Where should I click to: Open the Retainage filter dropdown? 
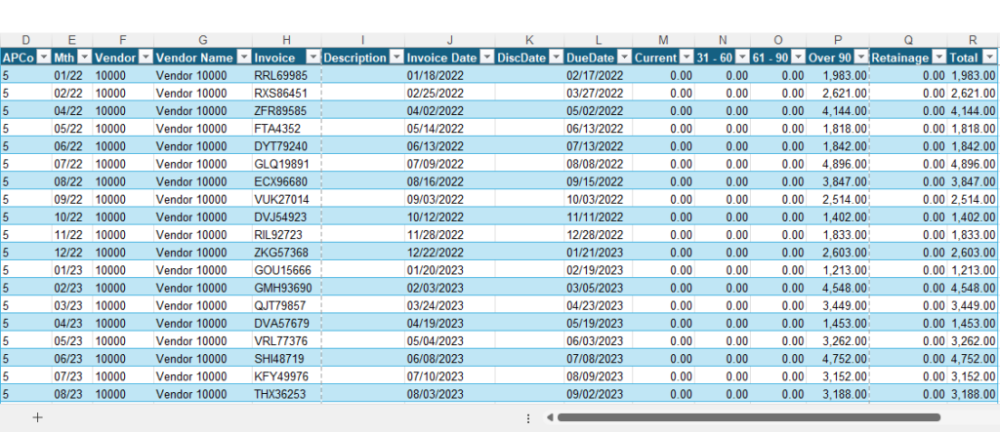tap(939, 58)
